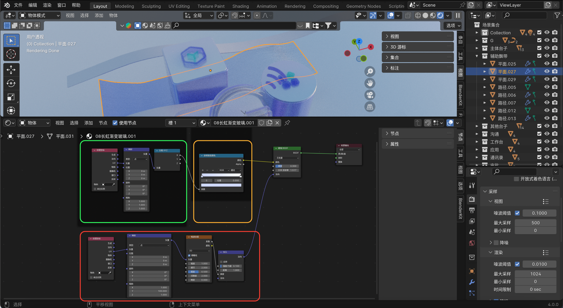This screenshot has width=563, height=308.
Task: Click the color ramp gradient bar
Action: (221, 175)
